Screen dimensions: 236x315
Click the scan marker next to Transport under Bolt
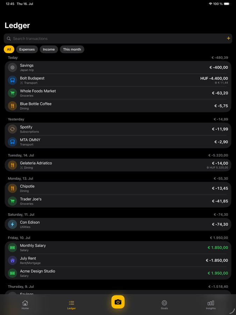pyautogui.click(x=21, y=83)
